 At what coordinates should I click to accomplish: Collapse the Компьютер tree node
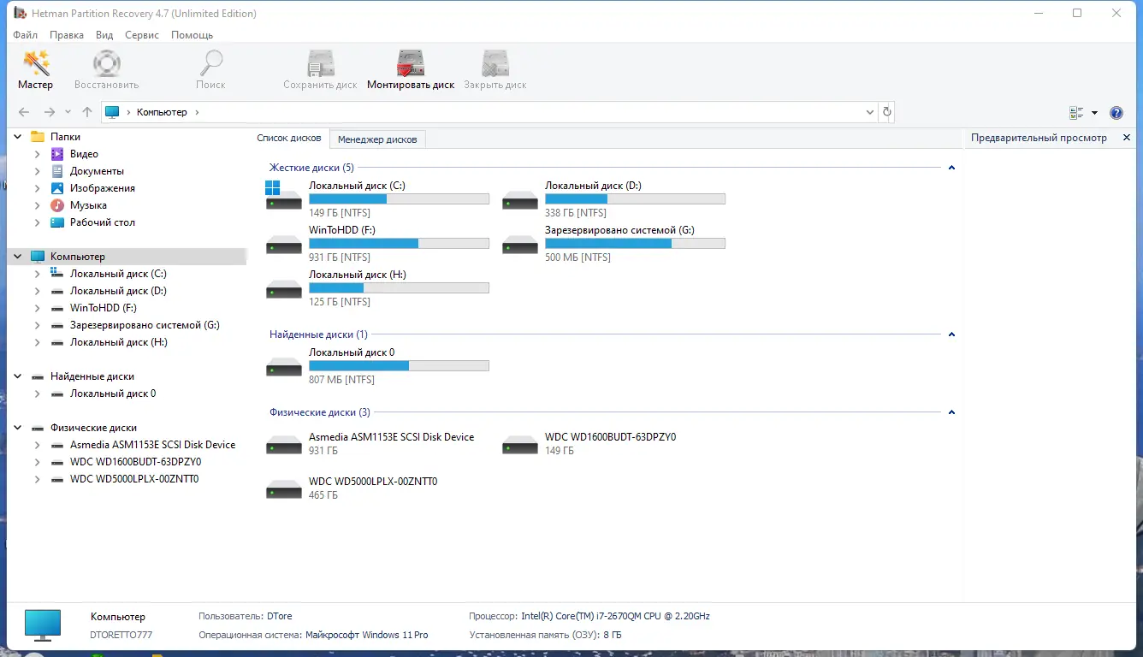[17, 257]
